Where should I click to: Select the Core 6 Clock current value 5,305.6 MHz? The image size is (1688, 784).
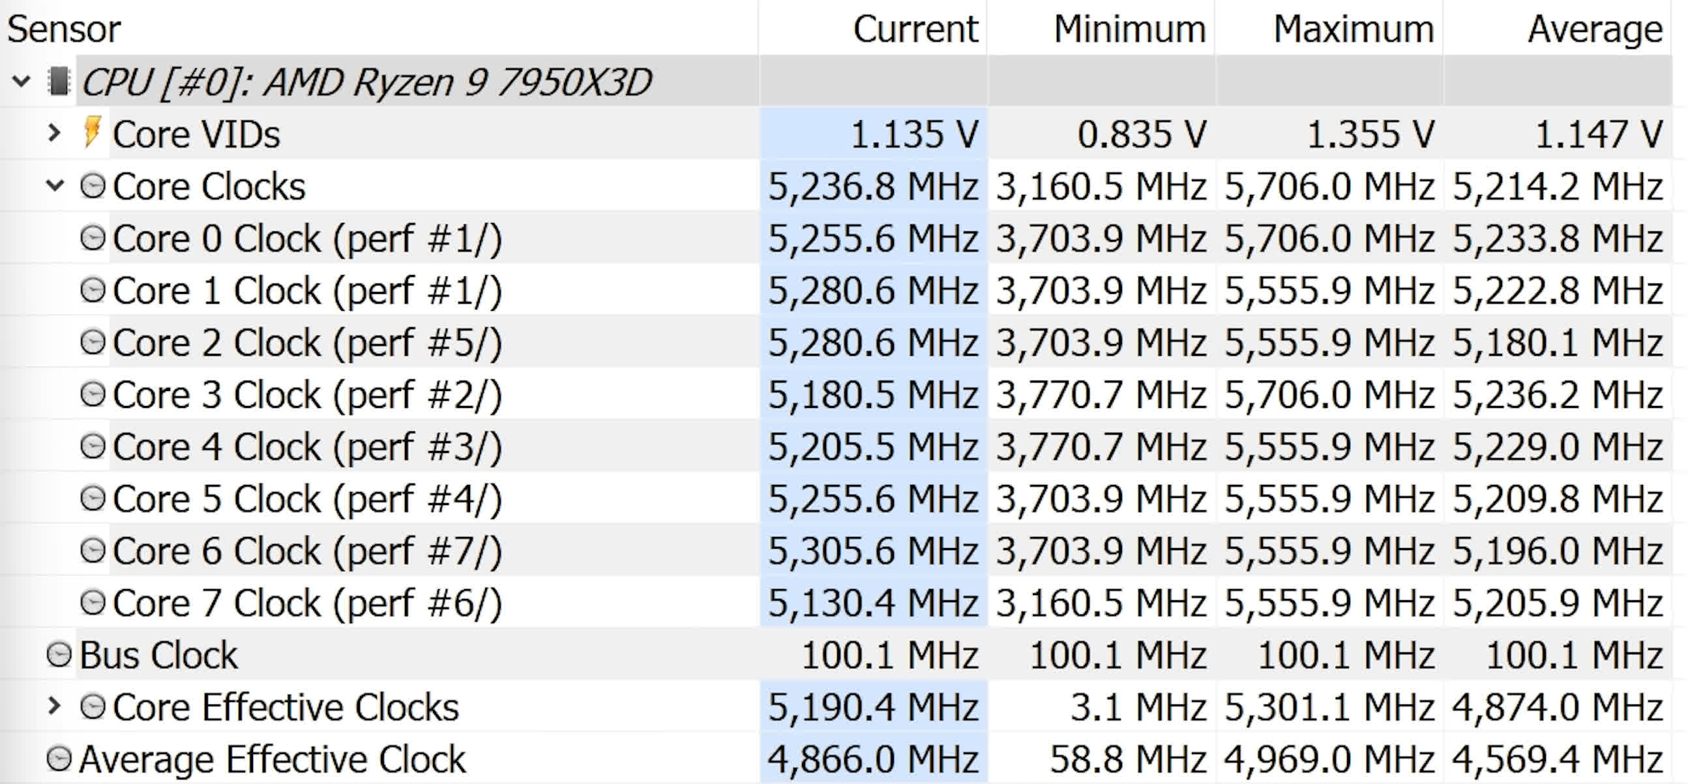[x=874, y=551]
